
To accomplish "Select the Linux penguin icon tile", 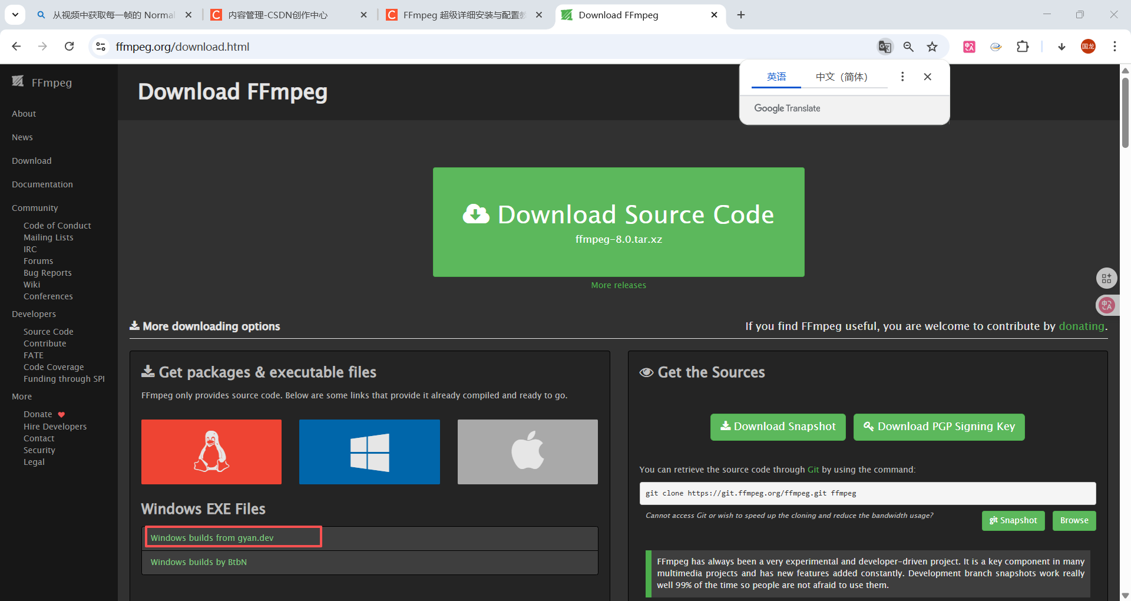I will (211, 452).
